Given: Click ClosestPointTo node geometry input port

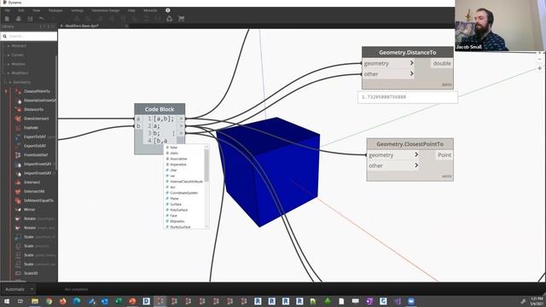Looking at the screenshot, I should (393, 155).
